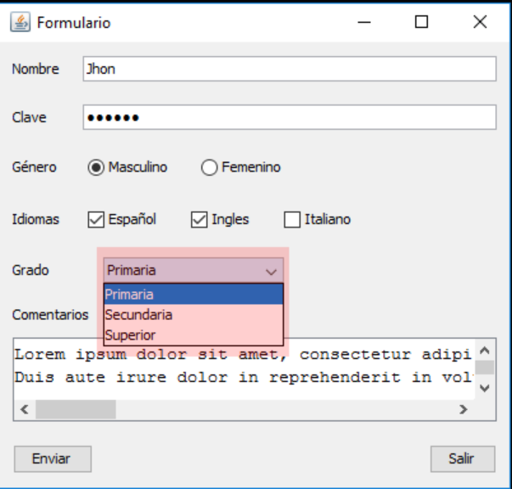Pick the highlighted Primaria list option
Viewport: 512px width, 489px height.
(x=194, y=295)
